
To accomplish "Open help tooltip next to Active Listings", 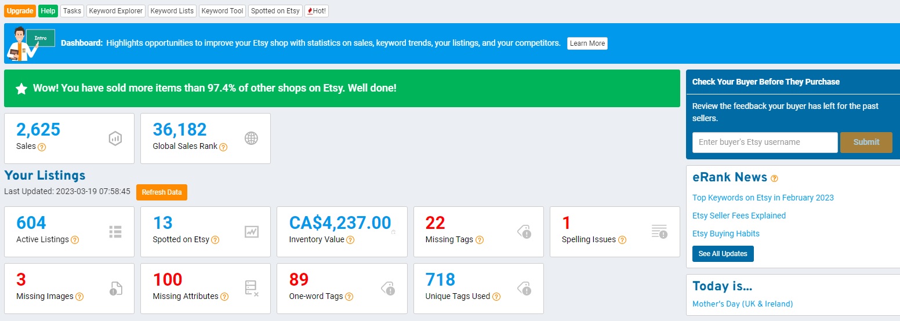I will (x=75, y=240).
